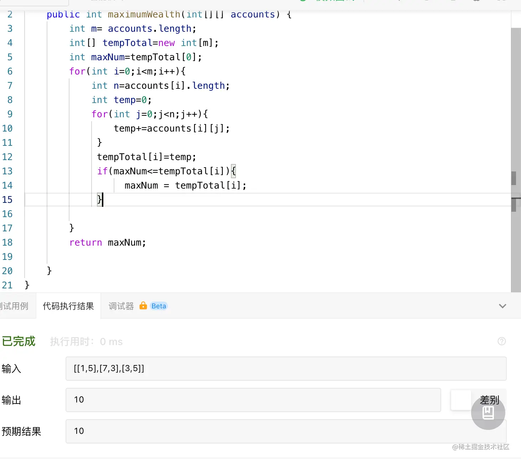Screen dimensions: 521x462
Task: Click the 输入 label
Action: coord(11,369)
